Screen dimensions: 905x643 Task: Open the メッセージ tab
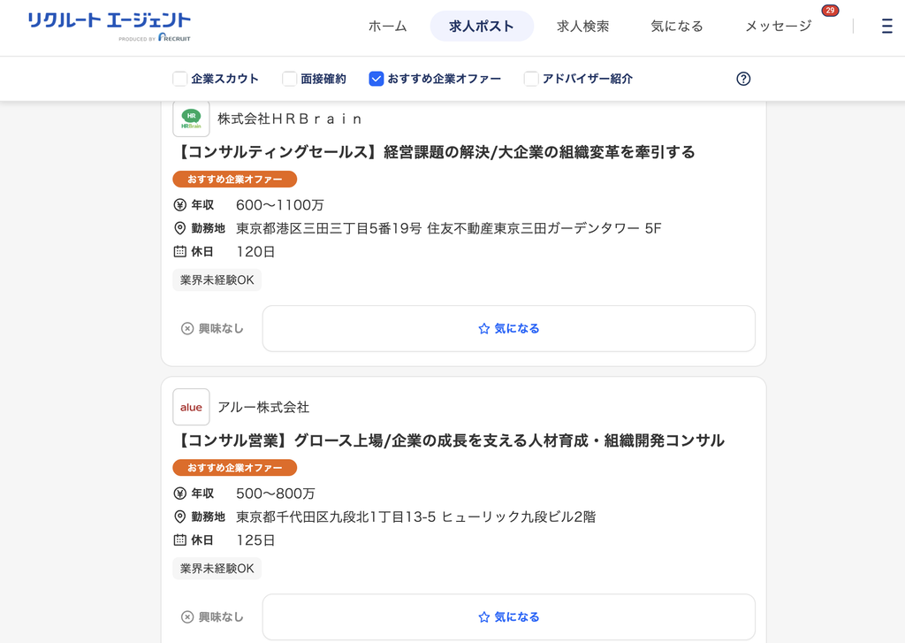778,26
